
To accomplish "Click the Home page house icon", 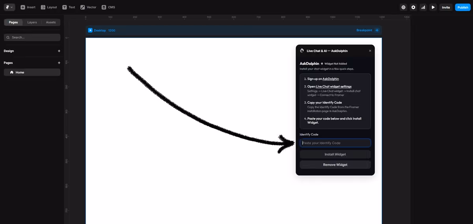I will click(x=12, y=72).
